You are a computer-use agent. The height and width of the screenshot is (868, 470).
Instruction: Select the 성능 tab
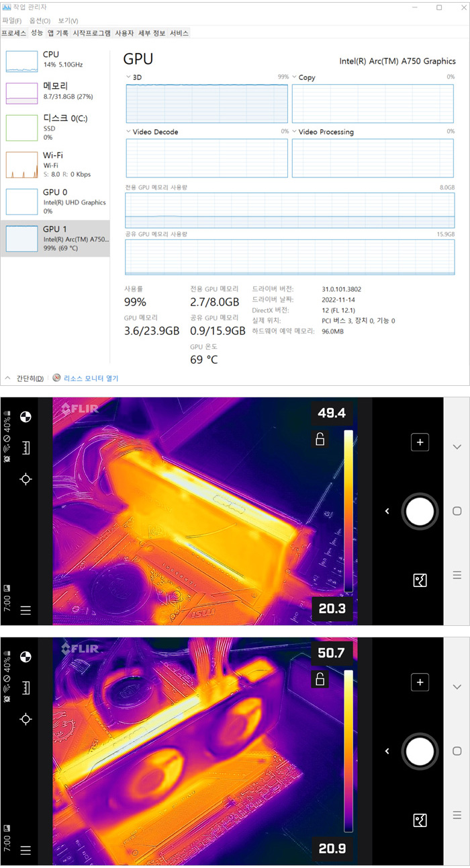tap(37, 32)
